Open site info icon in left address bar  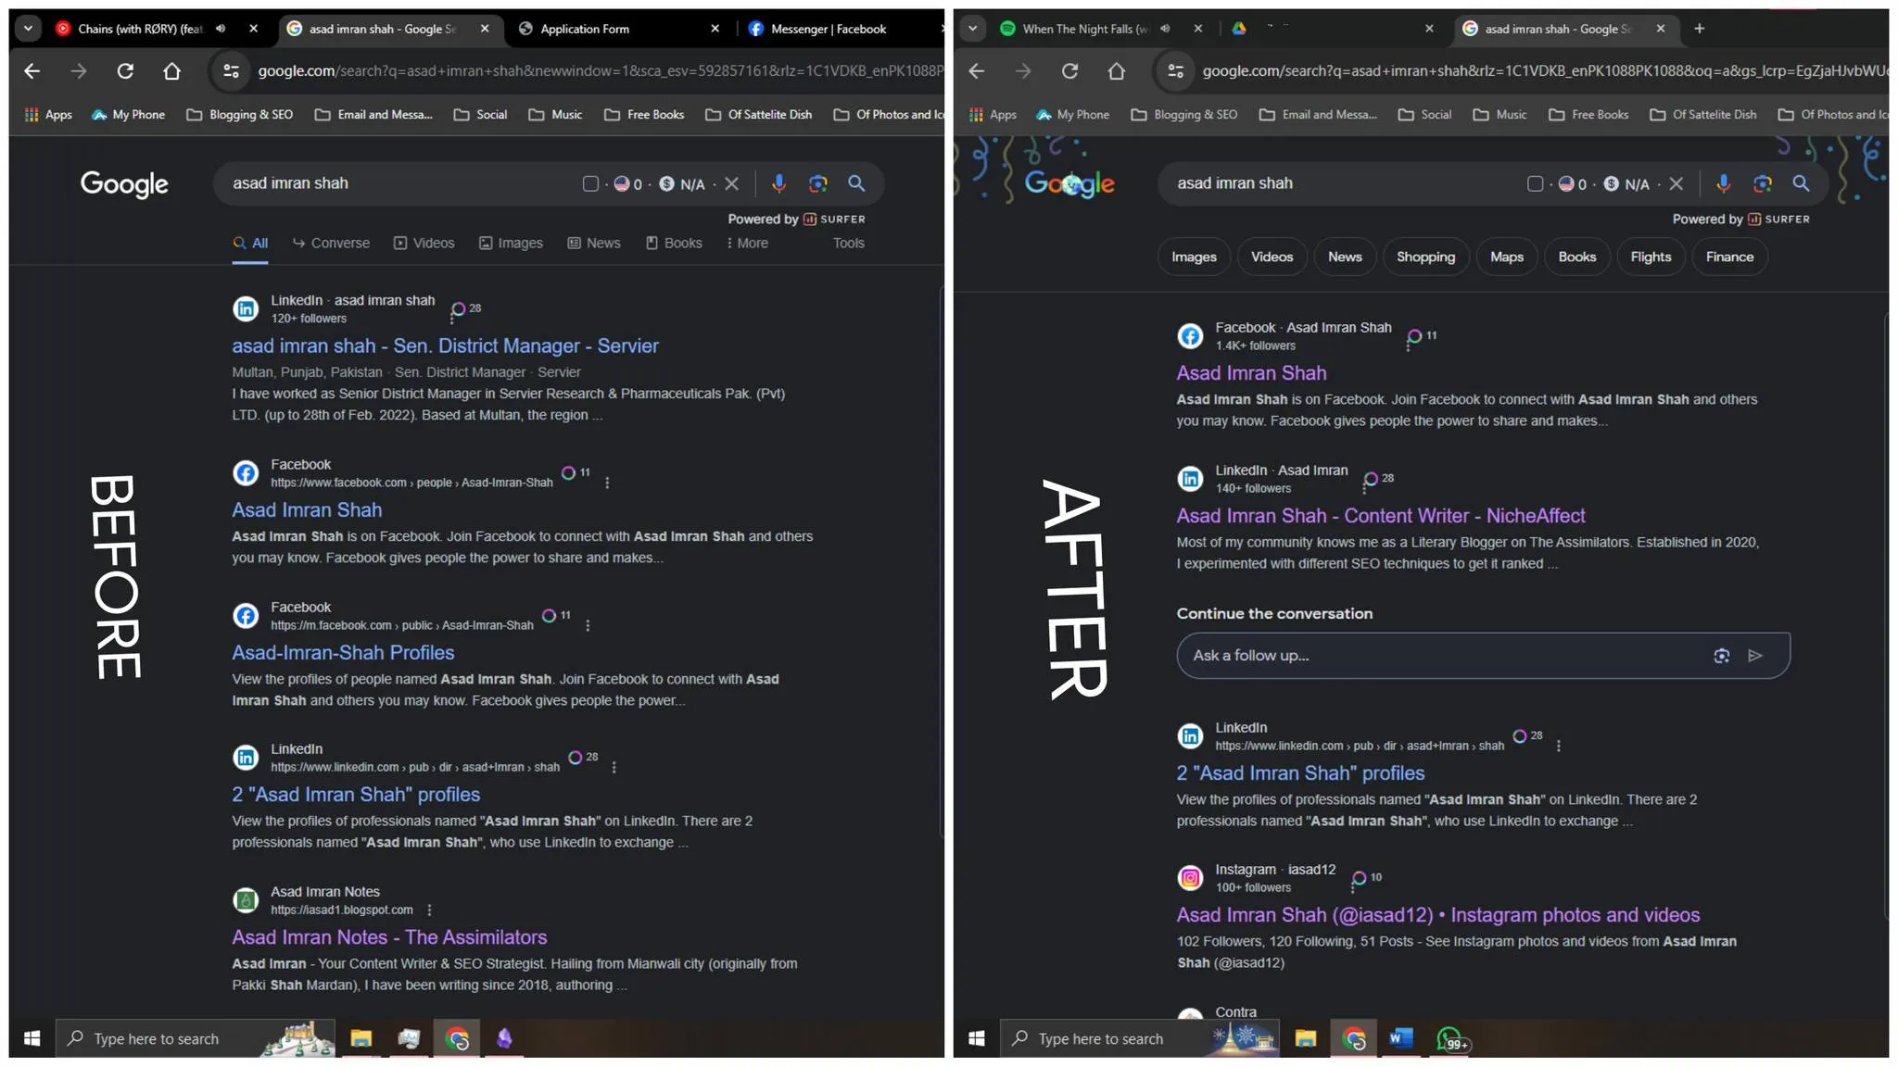click(231, 71)
